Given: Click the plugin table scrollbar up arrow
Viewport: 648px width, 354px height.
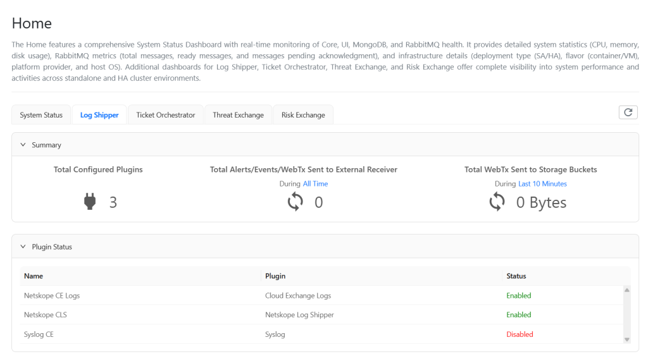Looking at the screenshot, I should 627,290.
